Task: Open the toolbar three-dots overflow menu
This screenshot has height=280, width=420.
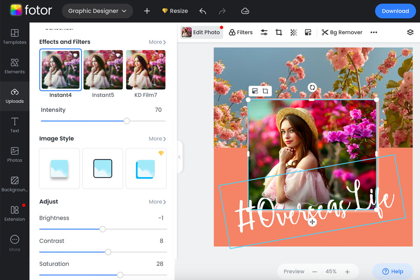Action: [374, 32]
